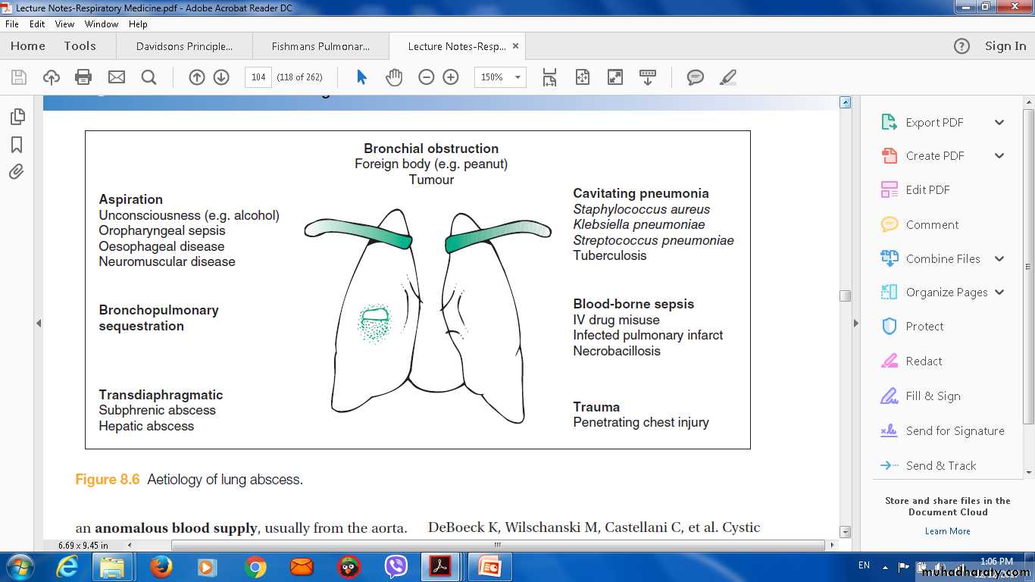This screenshot has width=1035, height=582.
Task: Open the Find text magnifier
Action: [x=149, y=77]
